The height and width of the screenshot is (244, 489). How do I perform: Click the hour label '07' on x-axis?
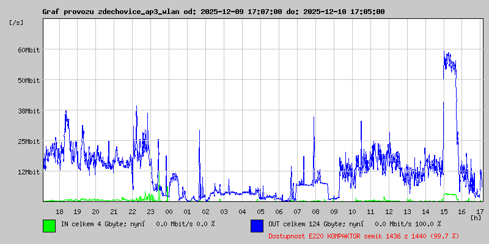click(x=297, y=212)
